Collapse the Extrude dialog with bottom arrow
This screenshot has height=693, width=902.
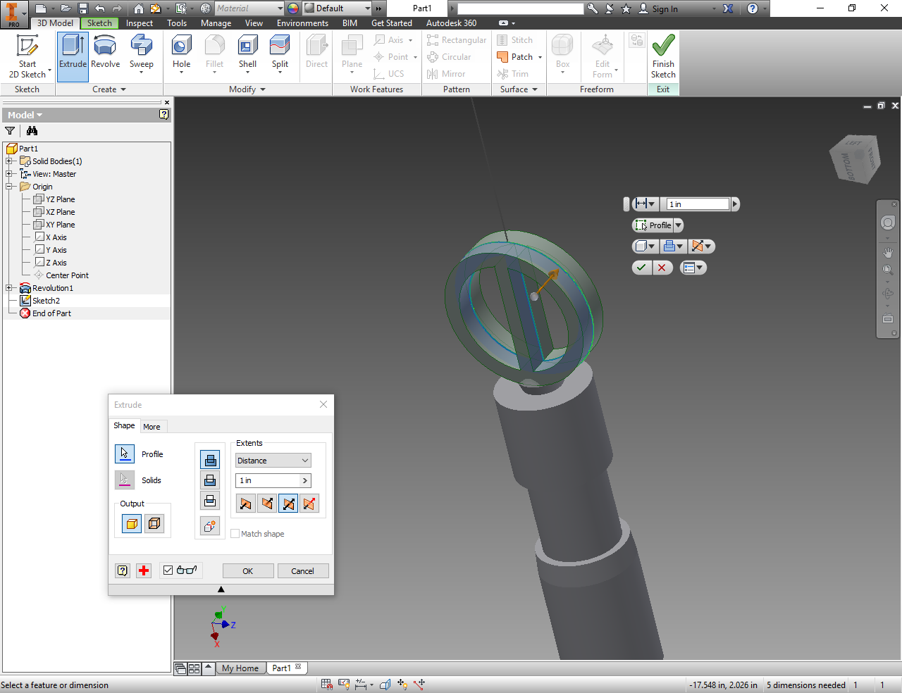(x=221, y=589)
